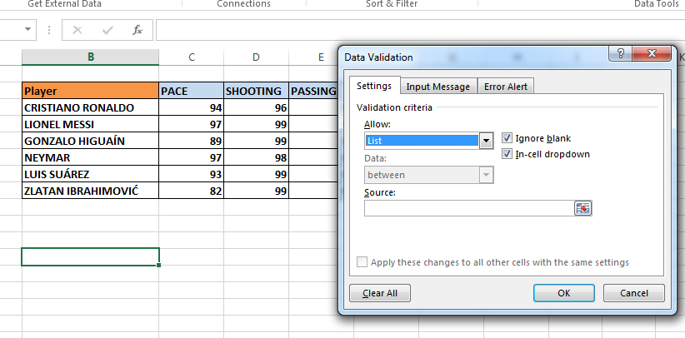Click Luis Suárez's PACE value 93

point(192,174)
